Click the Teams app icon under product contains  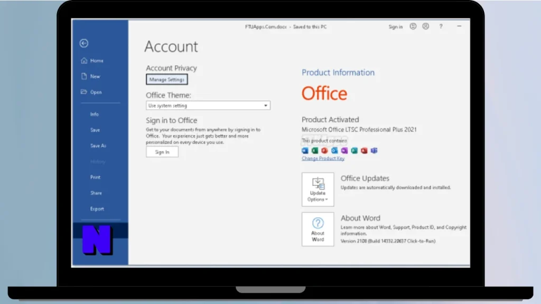point(374,150)
